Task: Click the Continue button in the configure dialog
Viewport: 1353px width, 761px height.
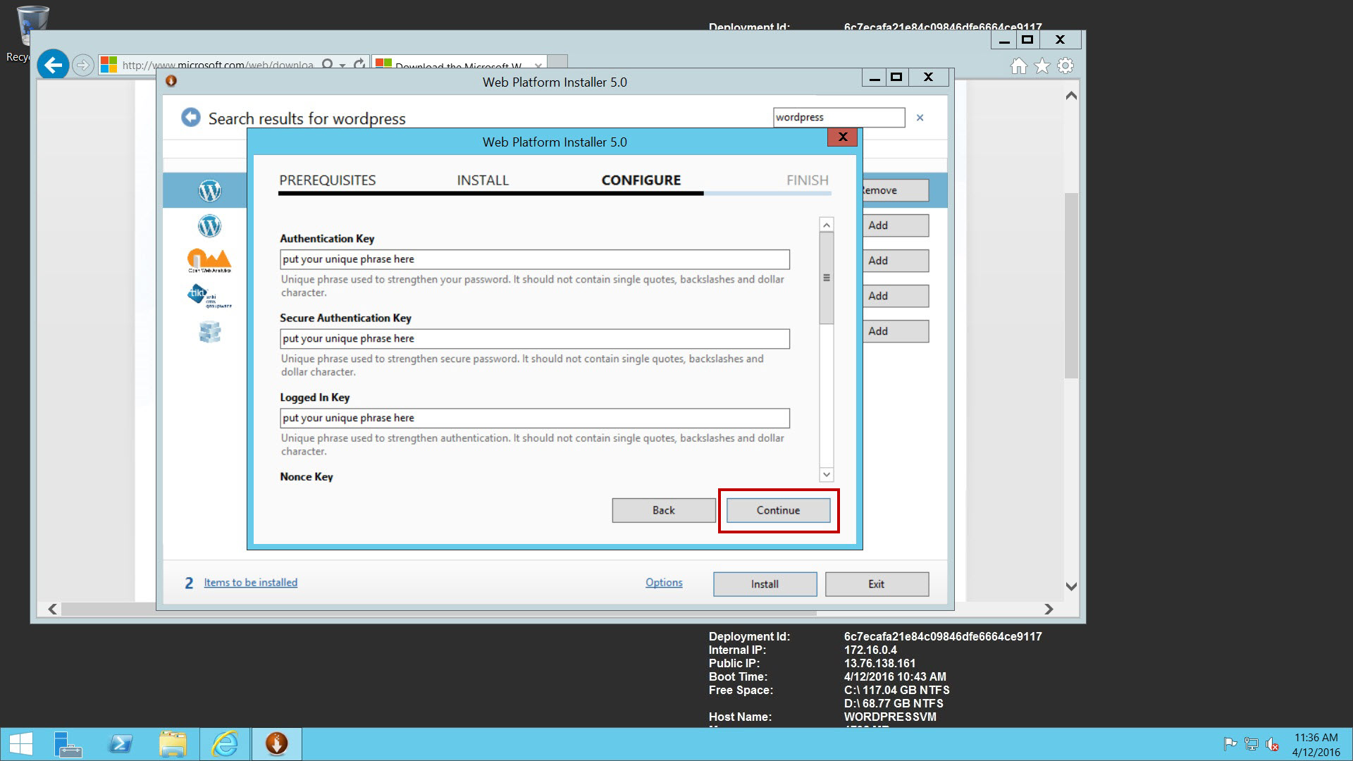Action: point(778,510)
